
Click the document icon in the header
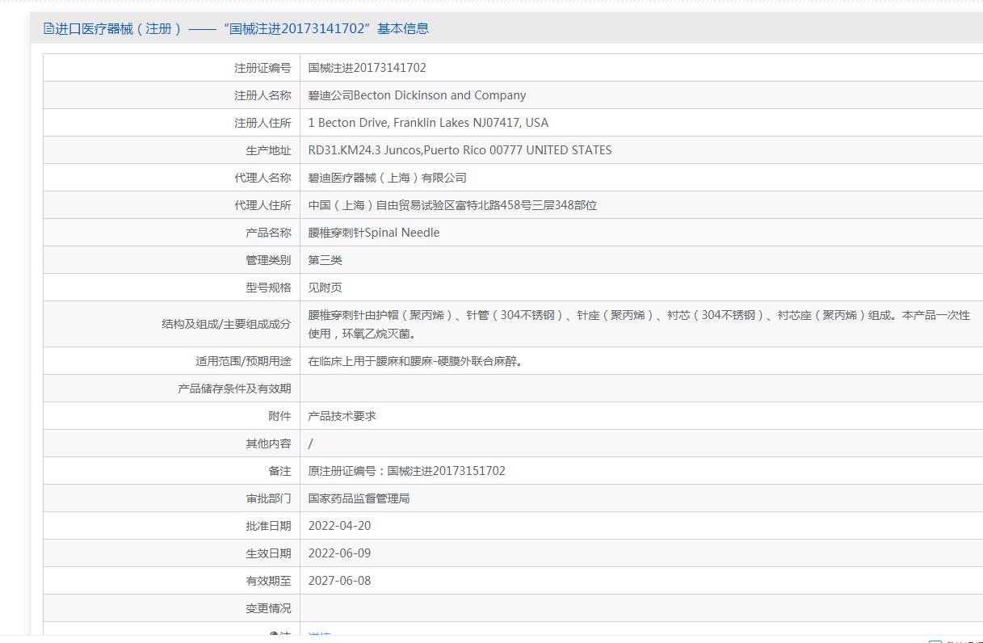[x=48, y=29]
